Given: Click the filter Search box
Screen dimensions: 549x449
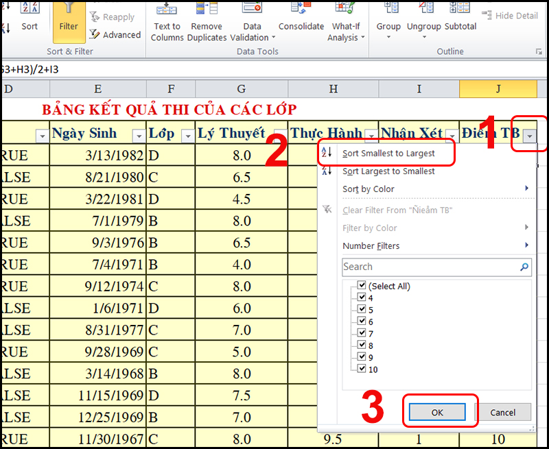Looking at the screenshot, I should coord(430,267).
